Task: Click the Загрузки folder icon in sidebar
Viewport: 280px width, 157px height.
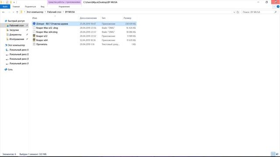Action: pos(7,30)
